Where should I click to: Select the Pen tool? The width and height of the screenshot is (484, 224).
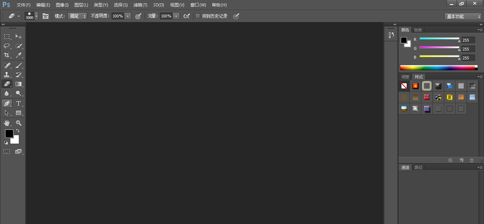click(7, 103)
